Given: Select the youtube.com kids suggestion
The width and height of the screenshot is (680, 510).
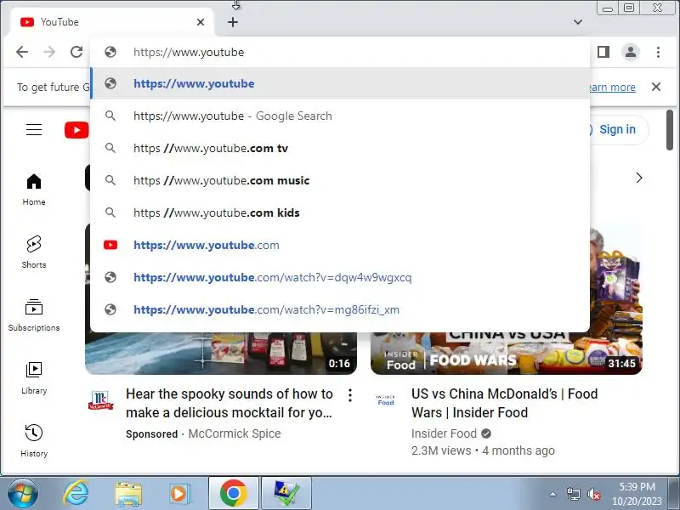Looking at the screenshot, I should [x=340, y=212].
